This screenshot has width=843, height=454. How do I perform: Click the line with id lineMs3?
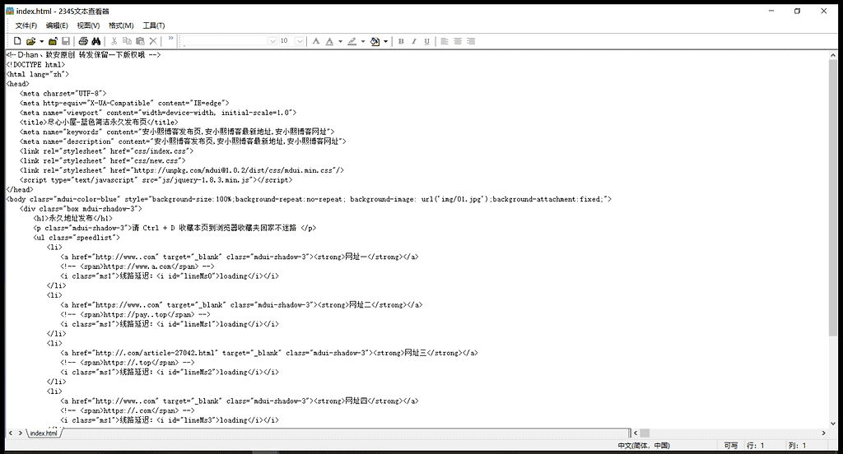point(170,420)
